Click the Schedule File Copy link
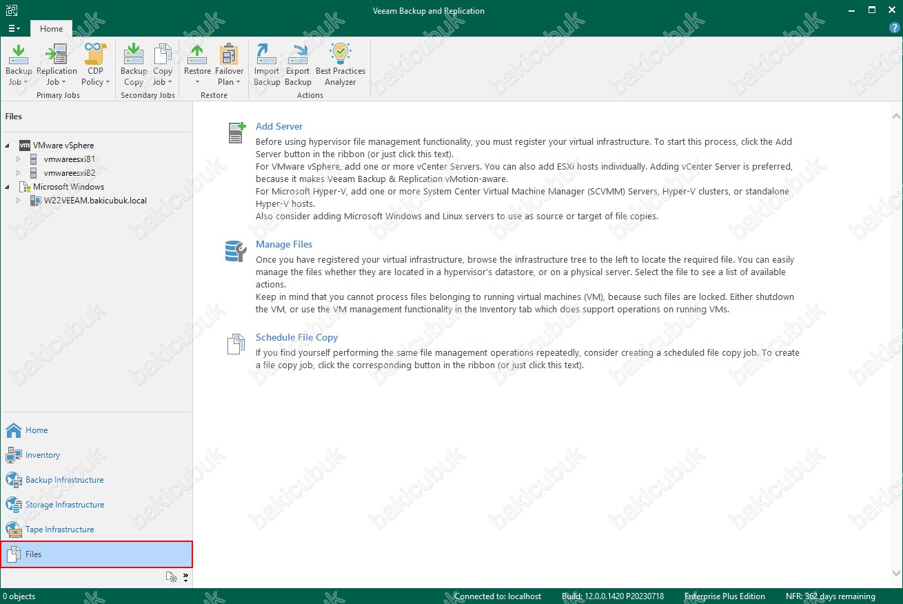 pyautogui.click(x=296, y=337)
